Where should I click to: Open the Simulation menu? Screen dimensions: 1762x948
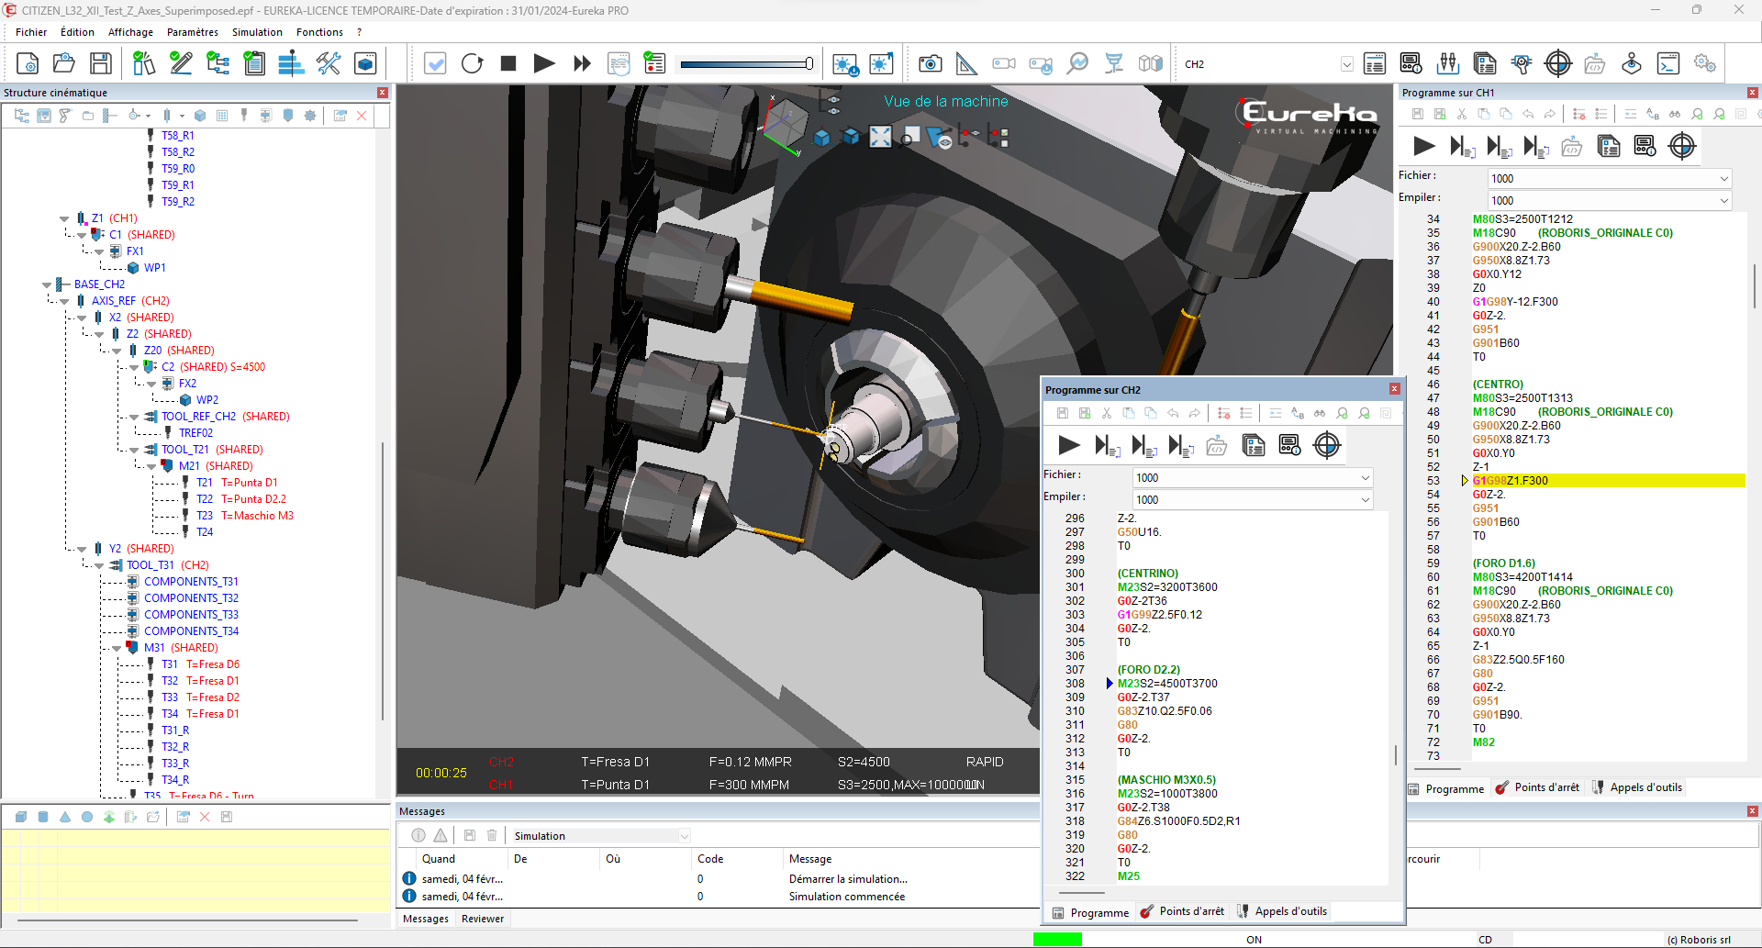(x=257, y=32)
